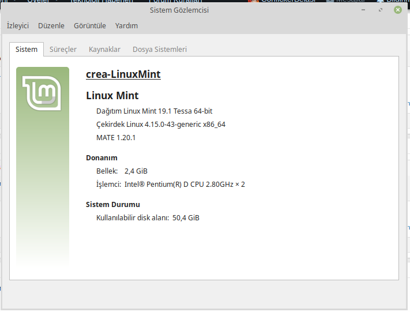The width and height of the screenshot is (410, 312).
Task: Click the Linux Mint logo image
Action: tap(43, 93)
